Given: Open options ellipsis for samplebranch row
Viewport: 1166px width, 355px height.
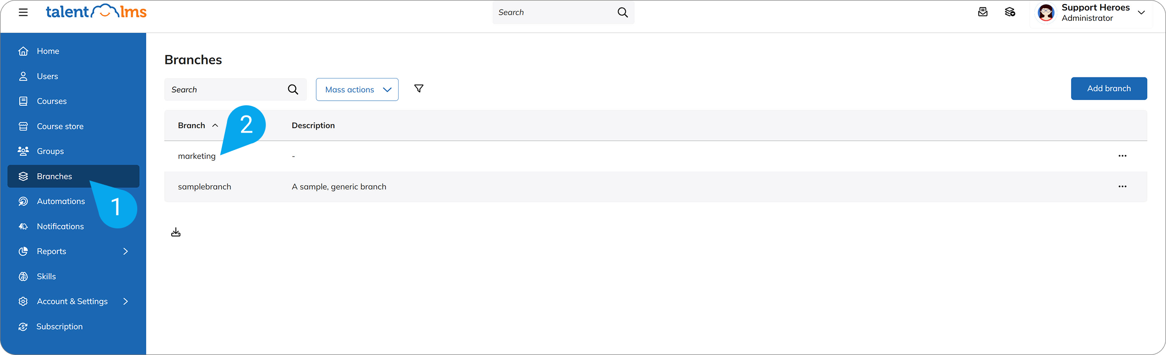Looking at the screenshot, I should (x=1122, y=186).
